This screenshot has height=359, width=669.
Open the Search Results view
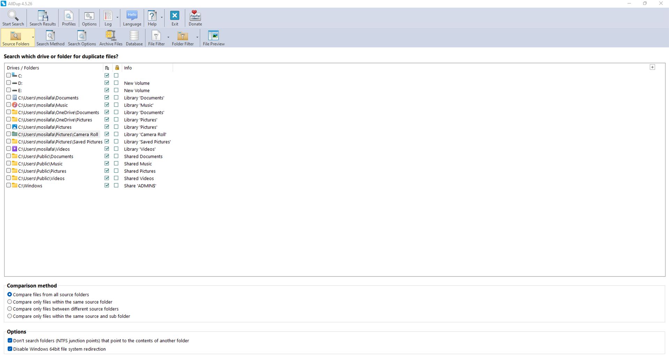click(x=43, y=18)
